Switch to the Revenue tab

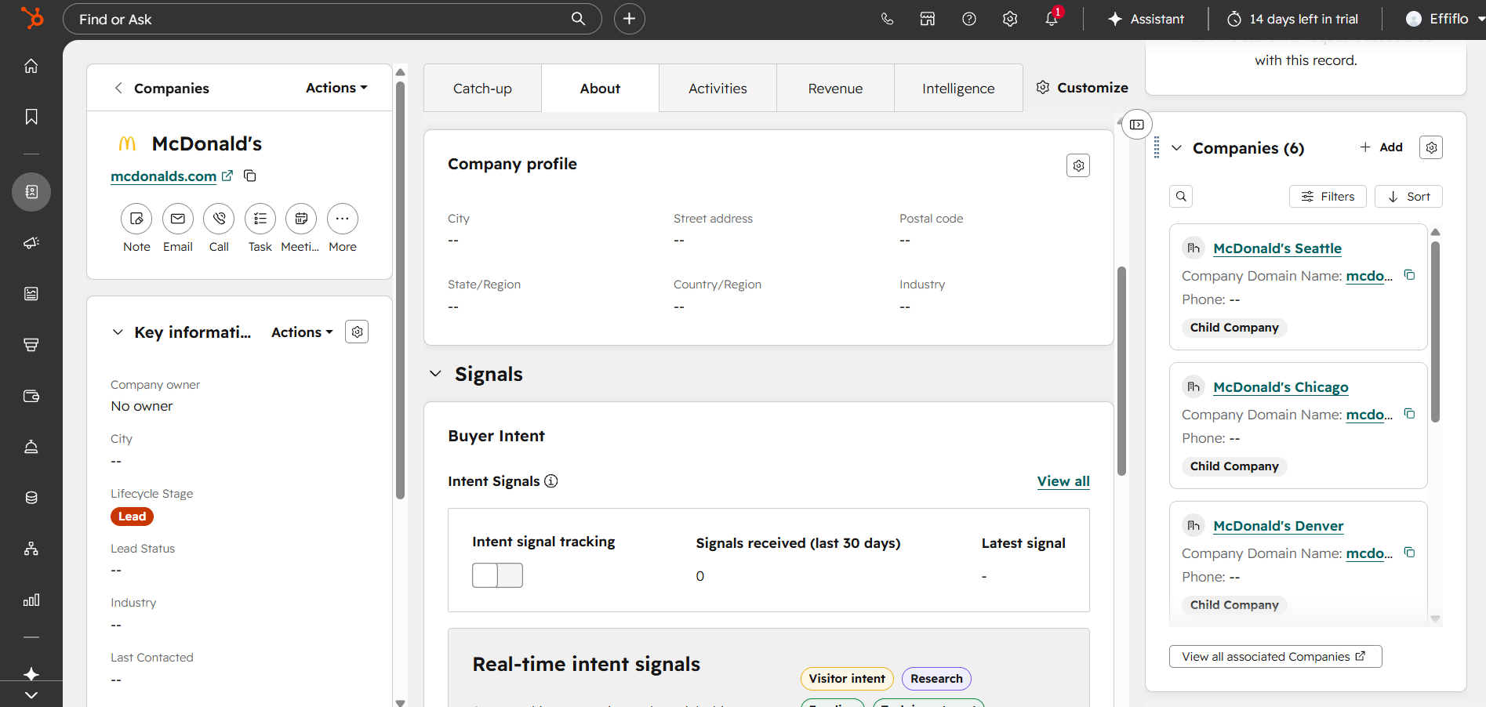click(835, 89)
